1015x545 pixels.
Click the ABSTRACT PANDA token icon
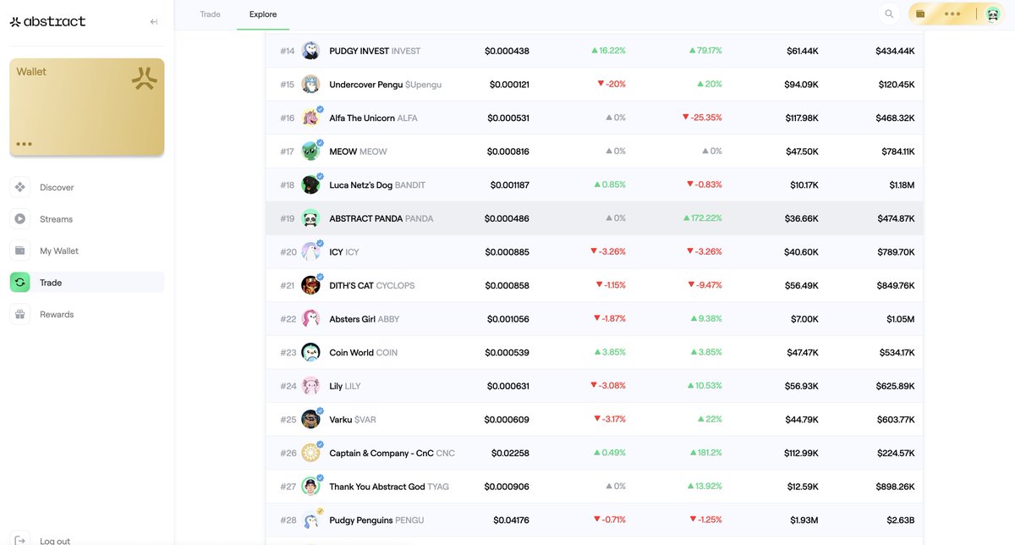click(x=310, y=218)
